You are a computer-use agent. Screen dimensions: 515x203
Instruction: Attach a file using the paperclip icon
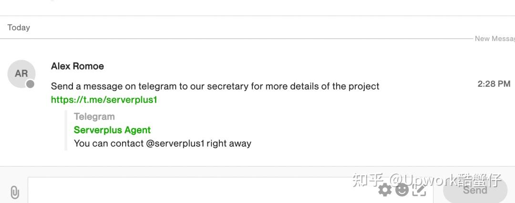point(14,193)
